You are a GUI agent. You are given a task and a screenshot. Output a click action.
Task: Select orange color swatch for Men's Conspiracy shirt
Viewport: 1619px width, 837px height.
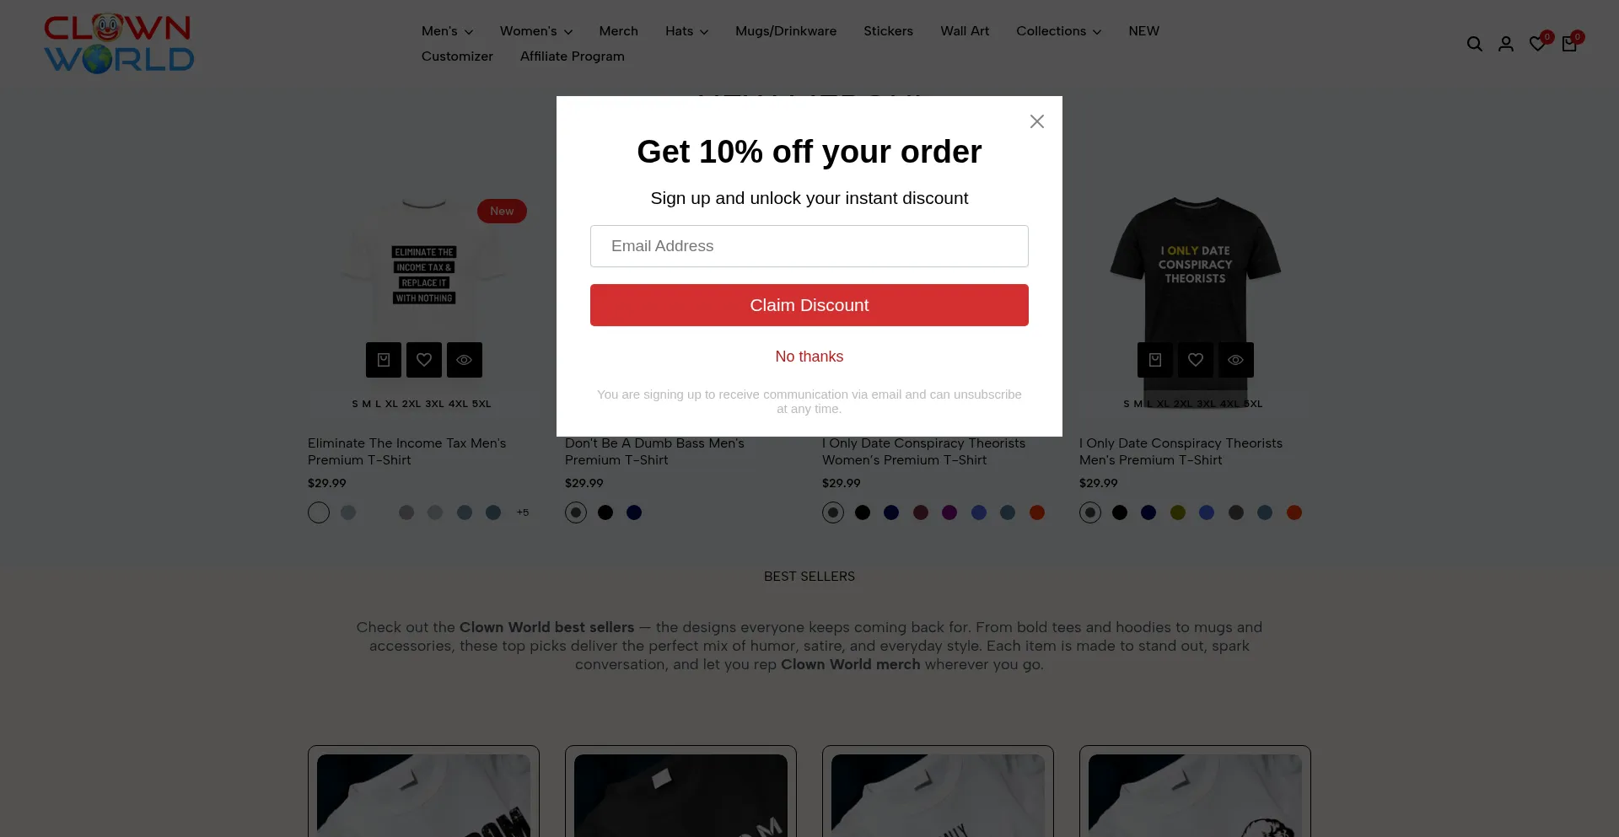tap(1294, 512)
